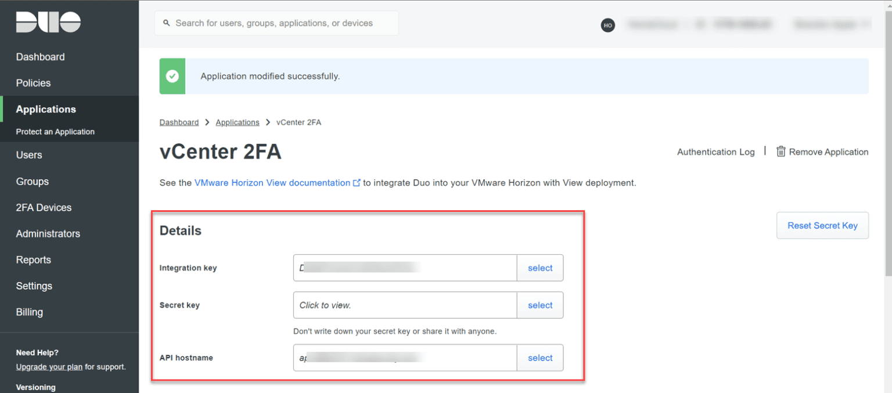Viewport: 892px width, 393px height.
Task: Follow the Applications breadcrumb link
Action: [237, 122]
